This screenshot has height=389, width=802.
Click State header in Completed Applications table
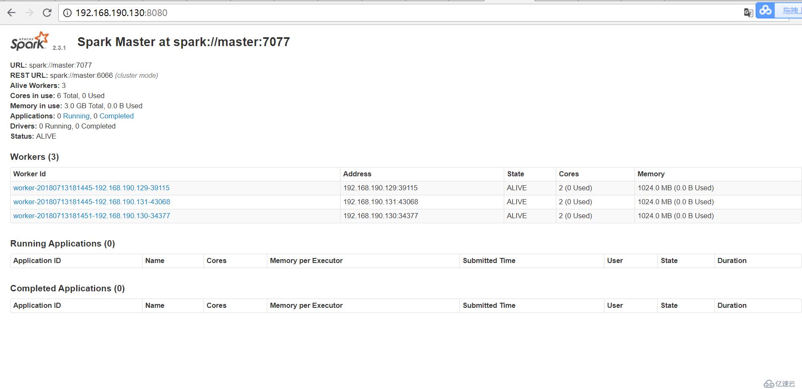click(669, 305)
